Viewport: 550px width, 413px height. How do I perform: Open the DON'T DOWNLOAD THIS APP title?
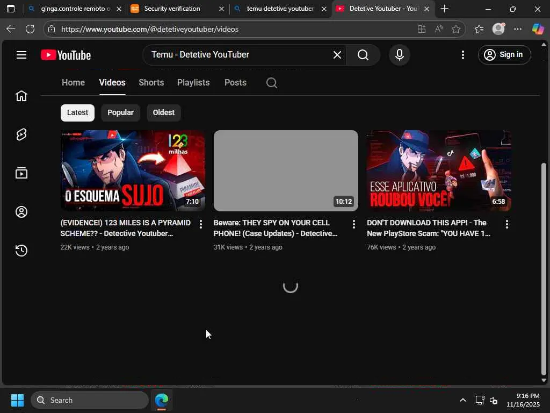pos(429,228)
